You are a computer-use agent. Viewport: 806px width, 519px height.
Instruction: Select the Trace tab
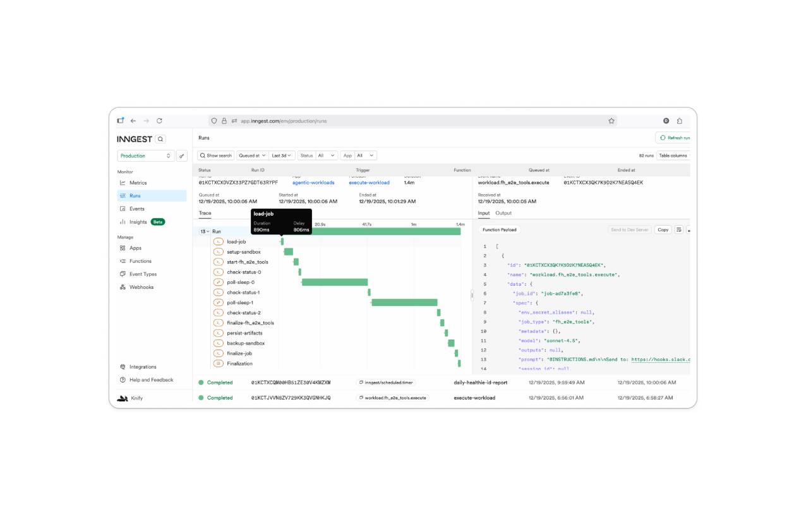click(205, 213)
